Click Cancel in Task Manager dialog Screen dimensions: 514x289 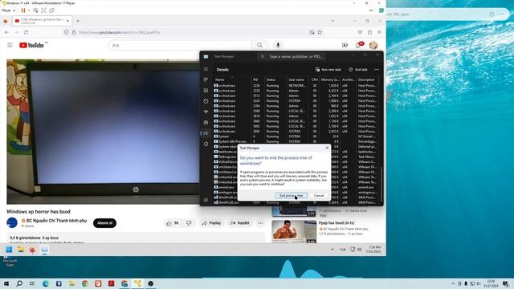[x=319, y=196]
